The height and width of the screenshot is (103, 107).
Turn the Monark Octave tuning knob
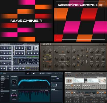[45, 51]
